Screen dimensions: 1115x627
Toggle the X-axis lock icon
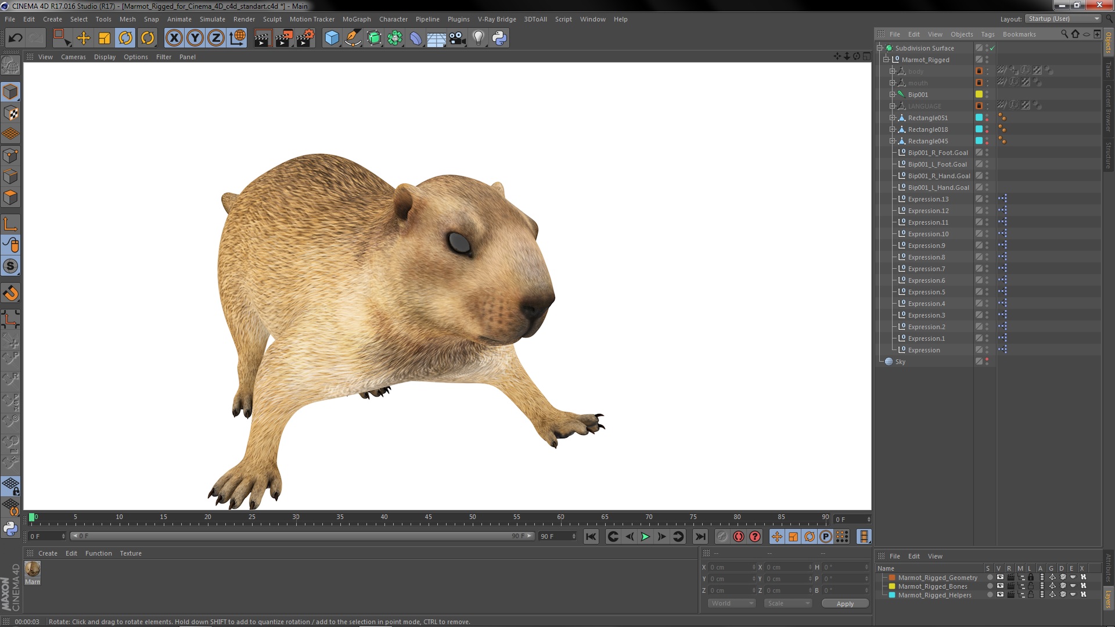click(x=174, y=38)
